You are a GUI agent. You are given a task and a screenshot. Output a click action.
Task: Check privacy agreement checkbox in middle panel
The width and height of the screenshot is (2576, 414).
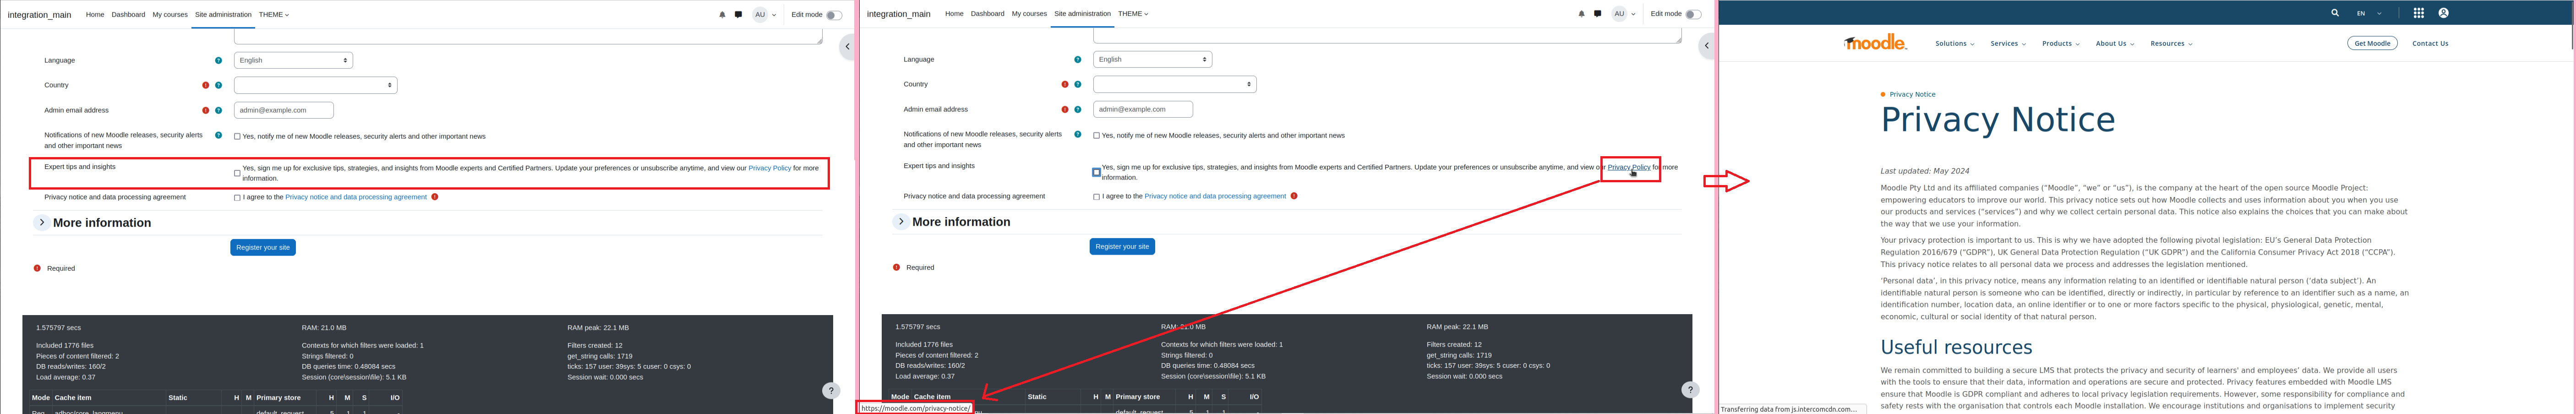[1096, 197]
